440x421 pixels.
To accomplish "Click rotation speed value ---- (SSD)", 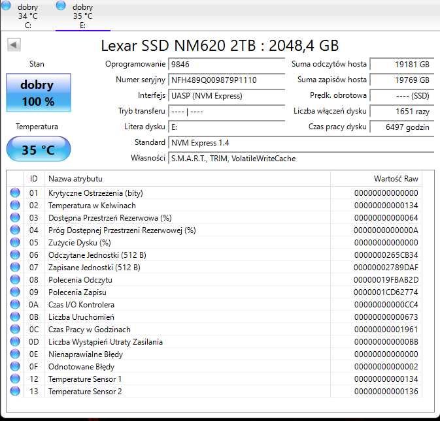I will (402, 95).
